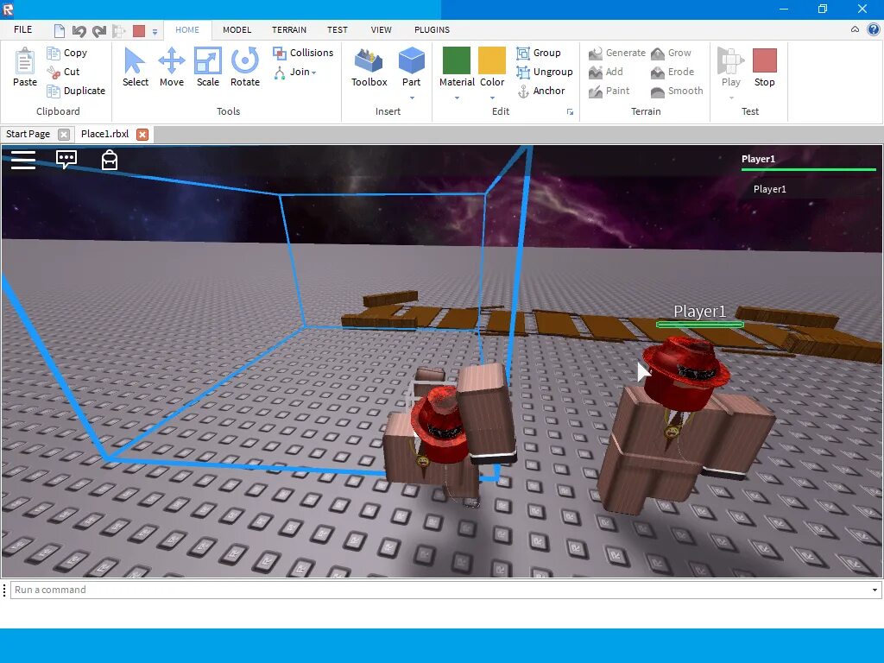Switch to the Start Page tab
Image resolution: width=884 pixels, height=663 pixels.
[28, 134]
